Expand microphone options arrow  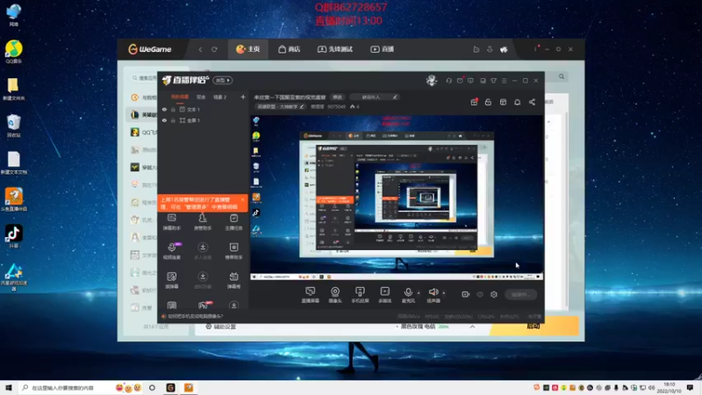pyautogui.click(x=419, y=293)
